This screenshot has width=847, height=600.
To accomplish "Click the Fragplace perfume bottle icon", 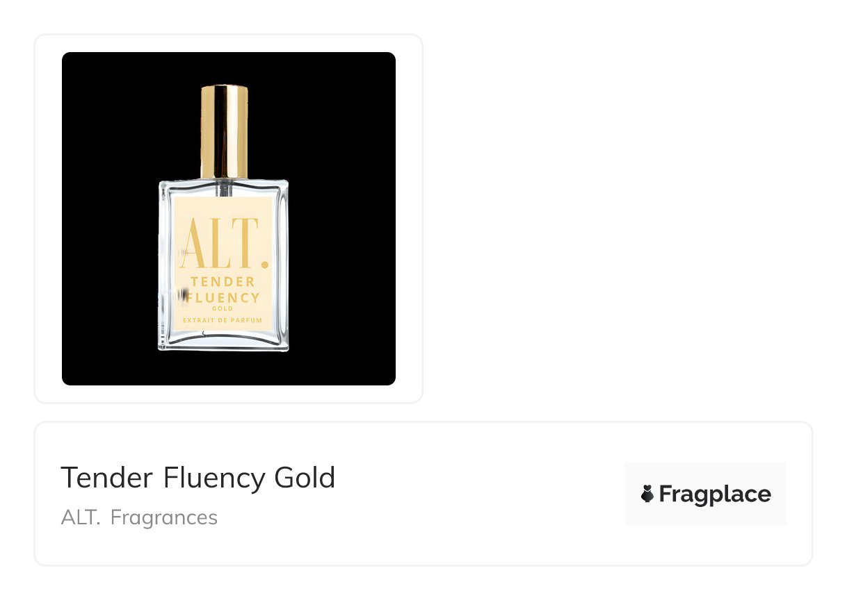I will coord(647,494).
